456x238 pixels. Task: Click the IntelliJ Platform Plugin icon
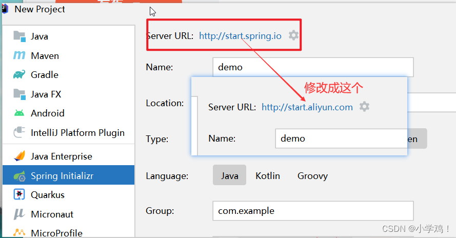click(19, 132)
